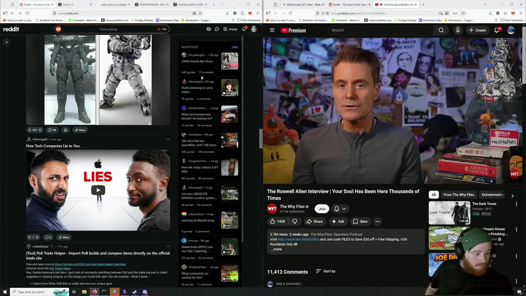This screenshot has width=526, height=296.
Task: Expand video description with ...more
Action: pos(276,249)
